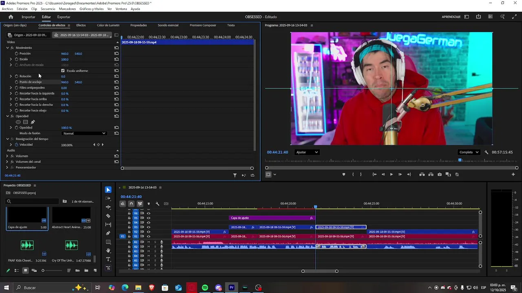This screenshot has height=293, width=522.
Task: Switch to Sonido esencial tab
Action: [168, 25]
